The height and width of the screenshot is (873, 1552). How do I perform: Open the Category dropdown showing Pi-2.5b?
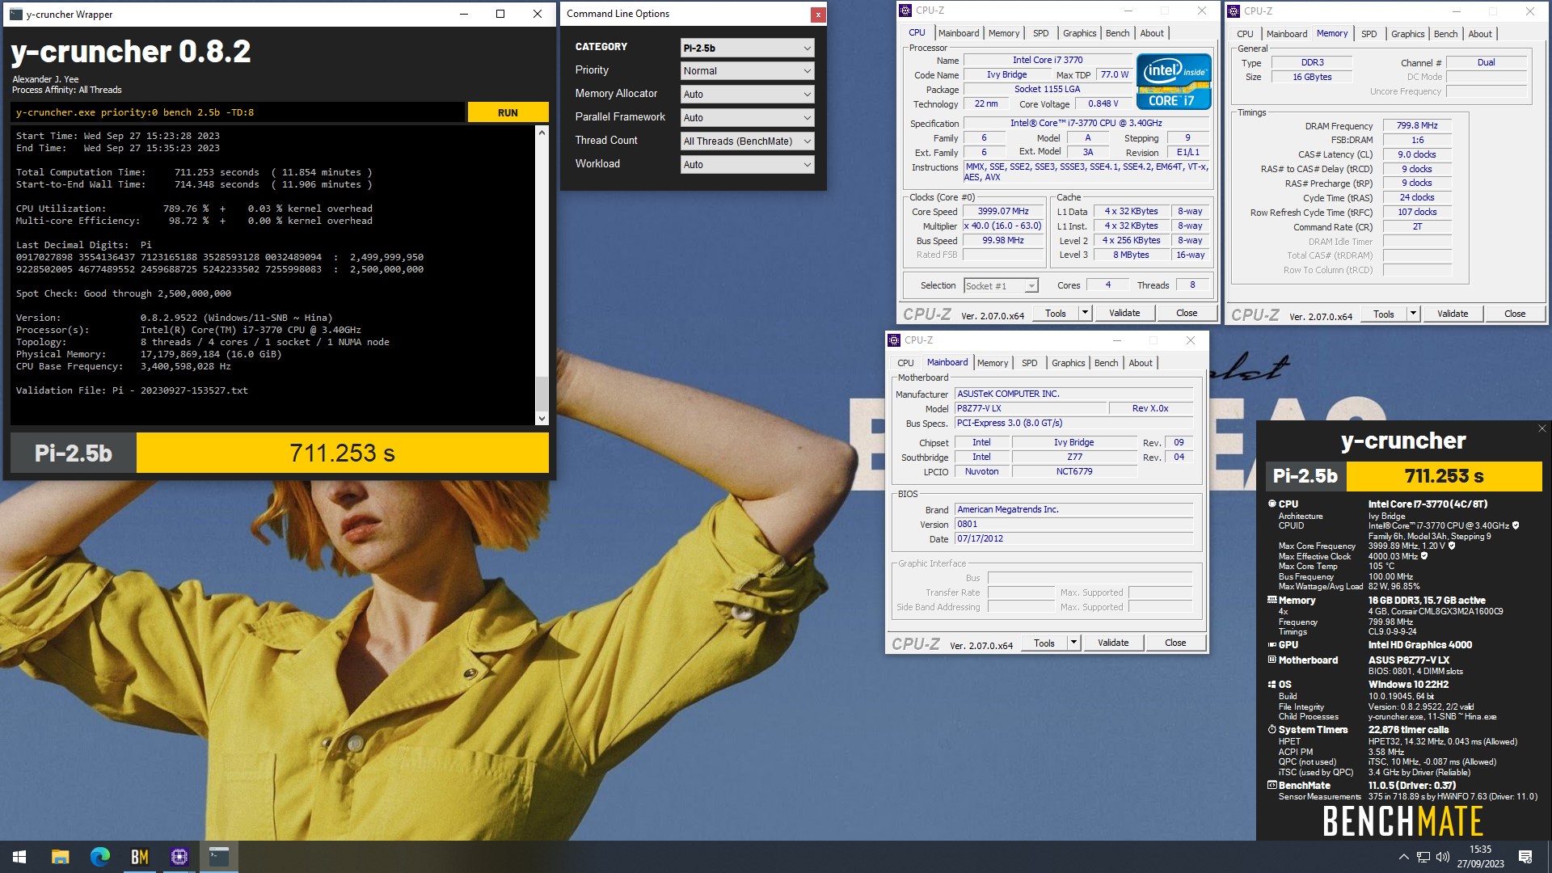(747, 48)
